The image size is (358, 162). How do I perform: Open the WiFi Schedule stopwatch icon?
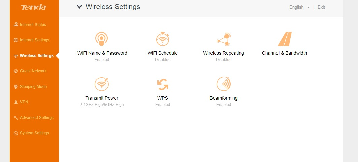163,39
